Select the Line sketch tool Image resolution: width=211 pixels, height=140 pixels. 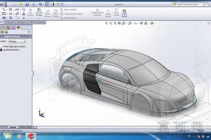[x=4, y=9]
